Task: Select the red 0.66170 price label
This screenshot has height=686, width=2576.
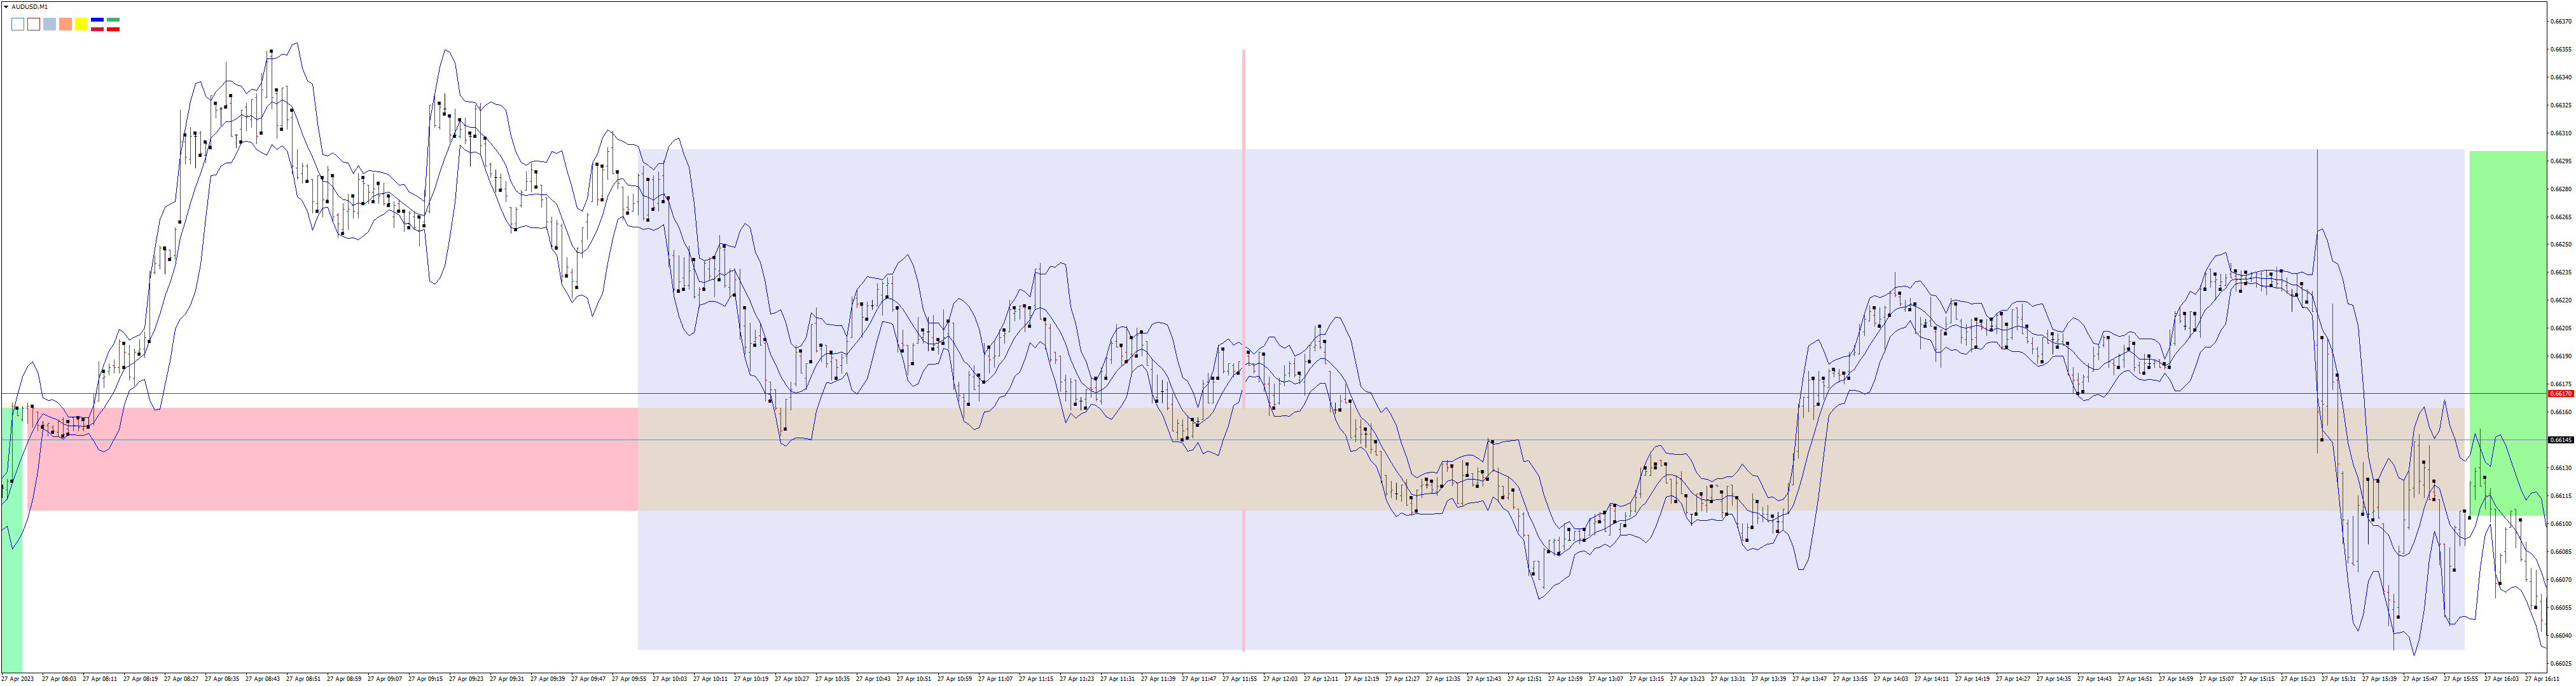Action: point(2560,394)
